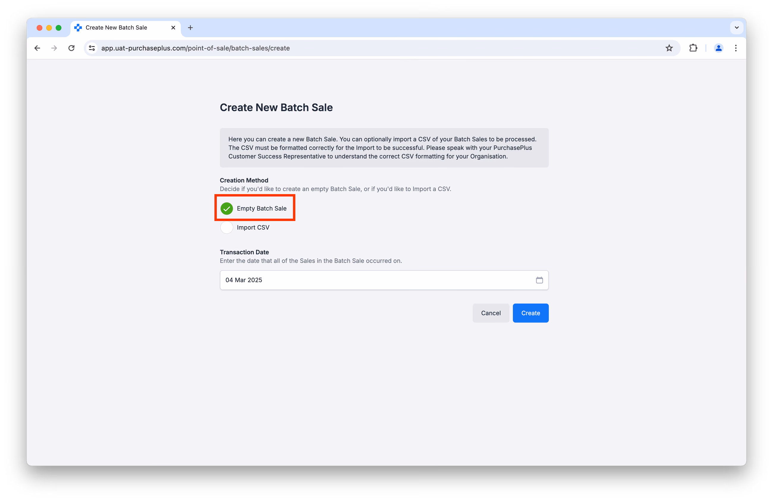Viewport: 773px width, 501px height.
Task: Click the Import CSV label text
Action: tap(253, 227)
